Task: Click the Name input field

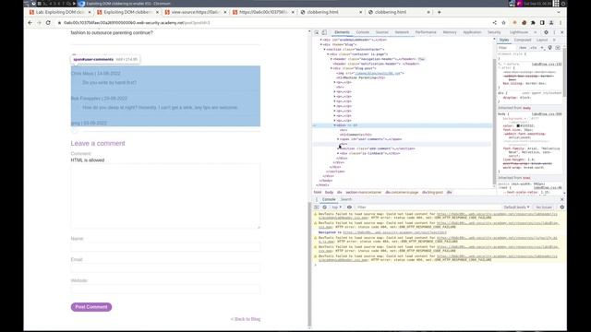Action: (x=165, y=247)
